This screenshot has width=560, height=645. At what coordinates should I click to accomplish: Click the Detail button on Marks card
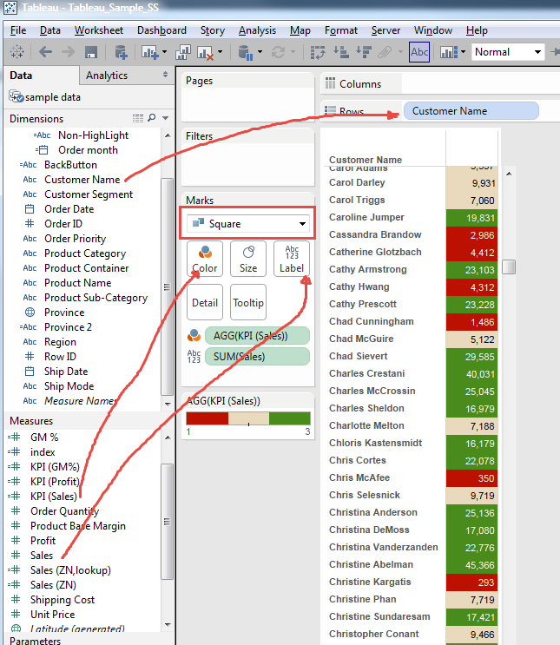pyautogui.click(x=205, y=302)
